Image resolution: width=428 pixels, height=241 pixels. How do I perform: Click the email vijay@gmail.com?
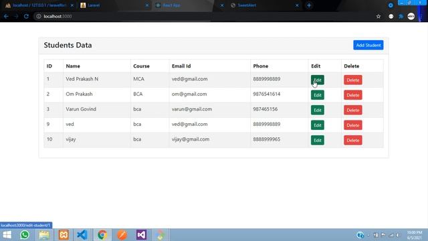(191, 139)
